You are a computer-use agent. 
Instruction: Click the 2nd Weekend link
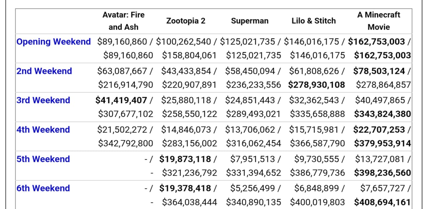coord(44,71)
